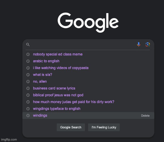Click clock icon next to 'what is s/a?'
This screenshot has height=142, width=164.
point(28,75)
